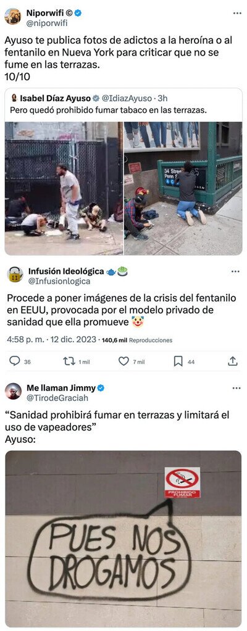This screenshot has height=631, width=247.
Task: Visit the @TirodeGraciah handle
Action: [x=57, y=398]
